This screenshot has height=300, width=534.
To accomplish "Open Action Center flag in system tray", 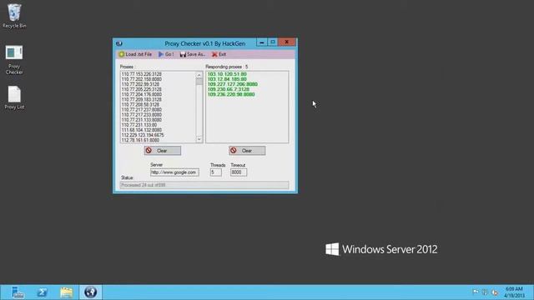I will (476, 292).
